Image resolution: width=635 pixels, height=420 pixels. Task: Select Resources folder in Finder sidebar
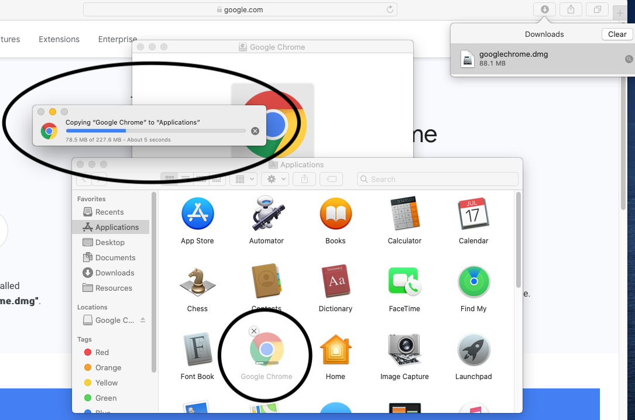111,288
